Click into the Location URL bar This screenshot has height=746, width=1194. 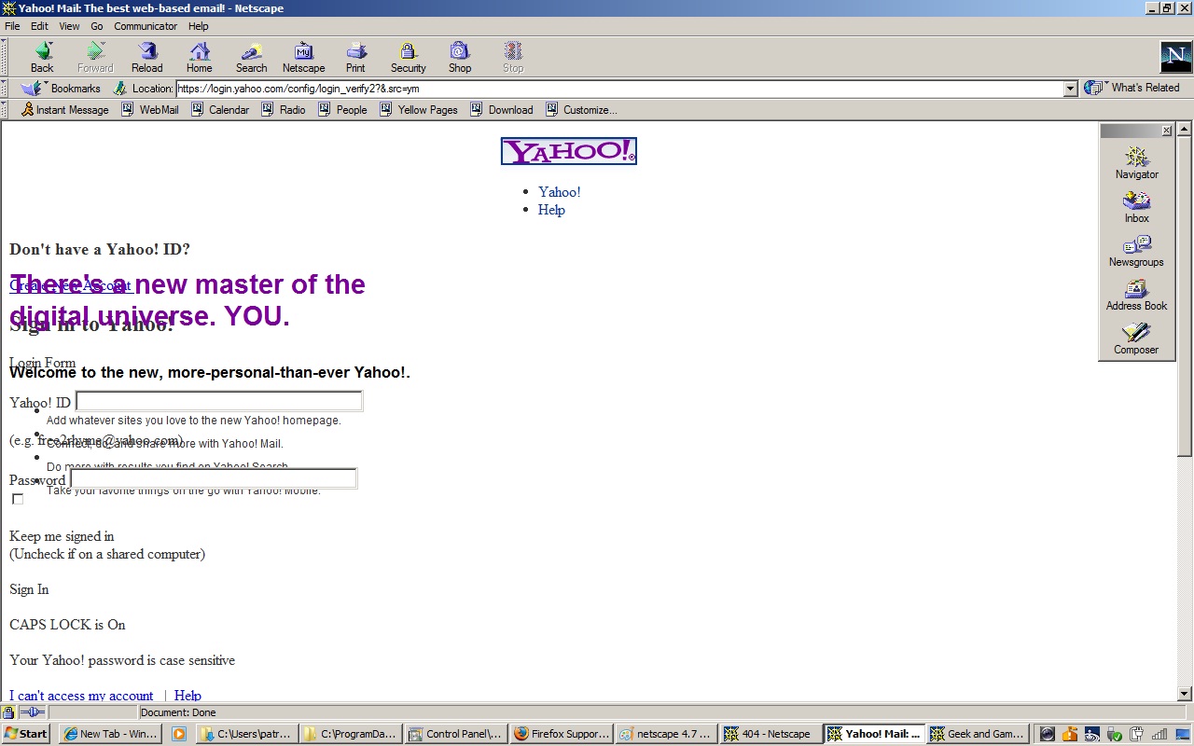click(x=619, y=89)
